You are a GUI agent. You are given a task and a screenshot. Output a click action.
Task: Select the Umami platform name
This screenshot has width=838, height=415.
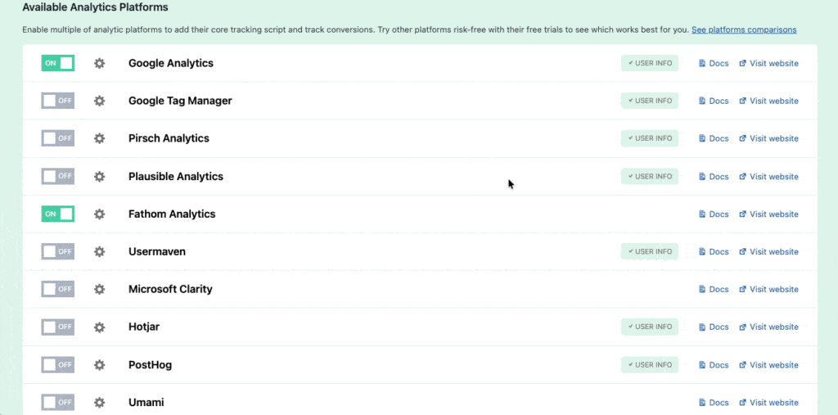click(x=146, y=402)
